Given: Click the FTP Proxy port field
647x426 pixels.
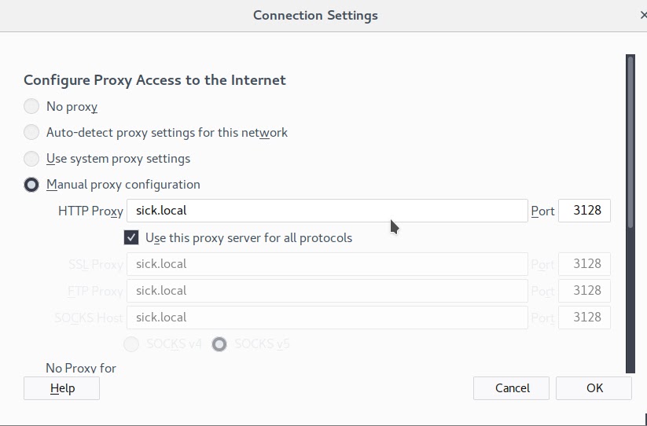Looking at the screenshot, I should [584, 291].
